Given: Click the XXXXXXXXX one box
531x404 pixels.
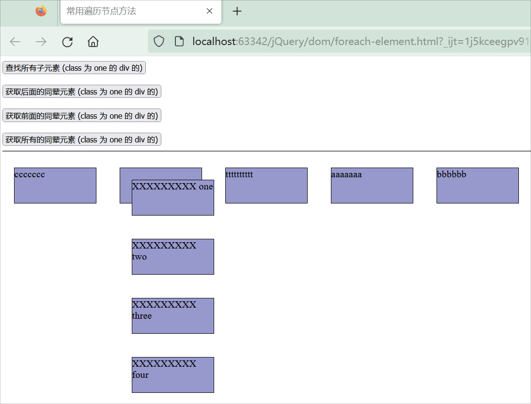Looking at the screenshot, I should [x=173, y=198].
